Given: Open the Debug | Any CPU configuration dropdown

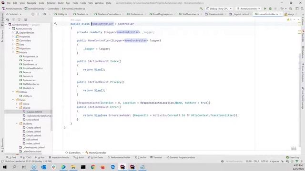Looking at the screenshot, I should [219, 9].
